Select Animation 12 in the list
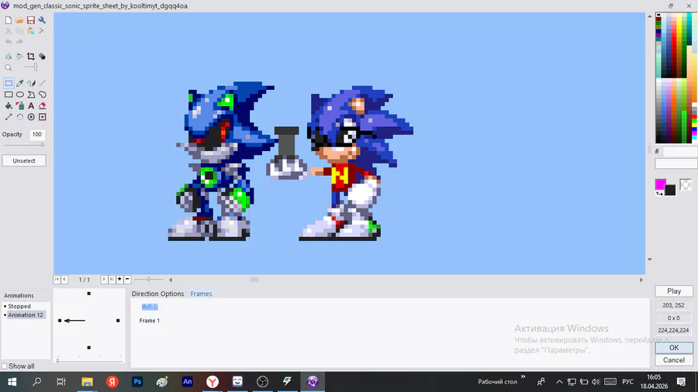 click(x=26, y=315)
